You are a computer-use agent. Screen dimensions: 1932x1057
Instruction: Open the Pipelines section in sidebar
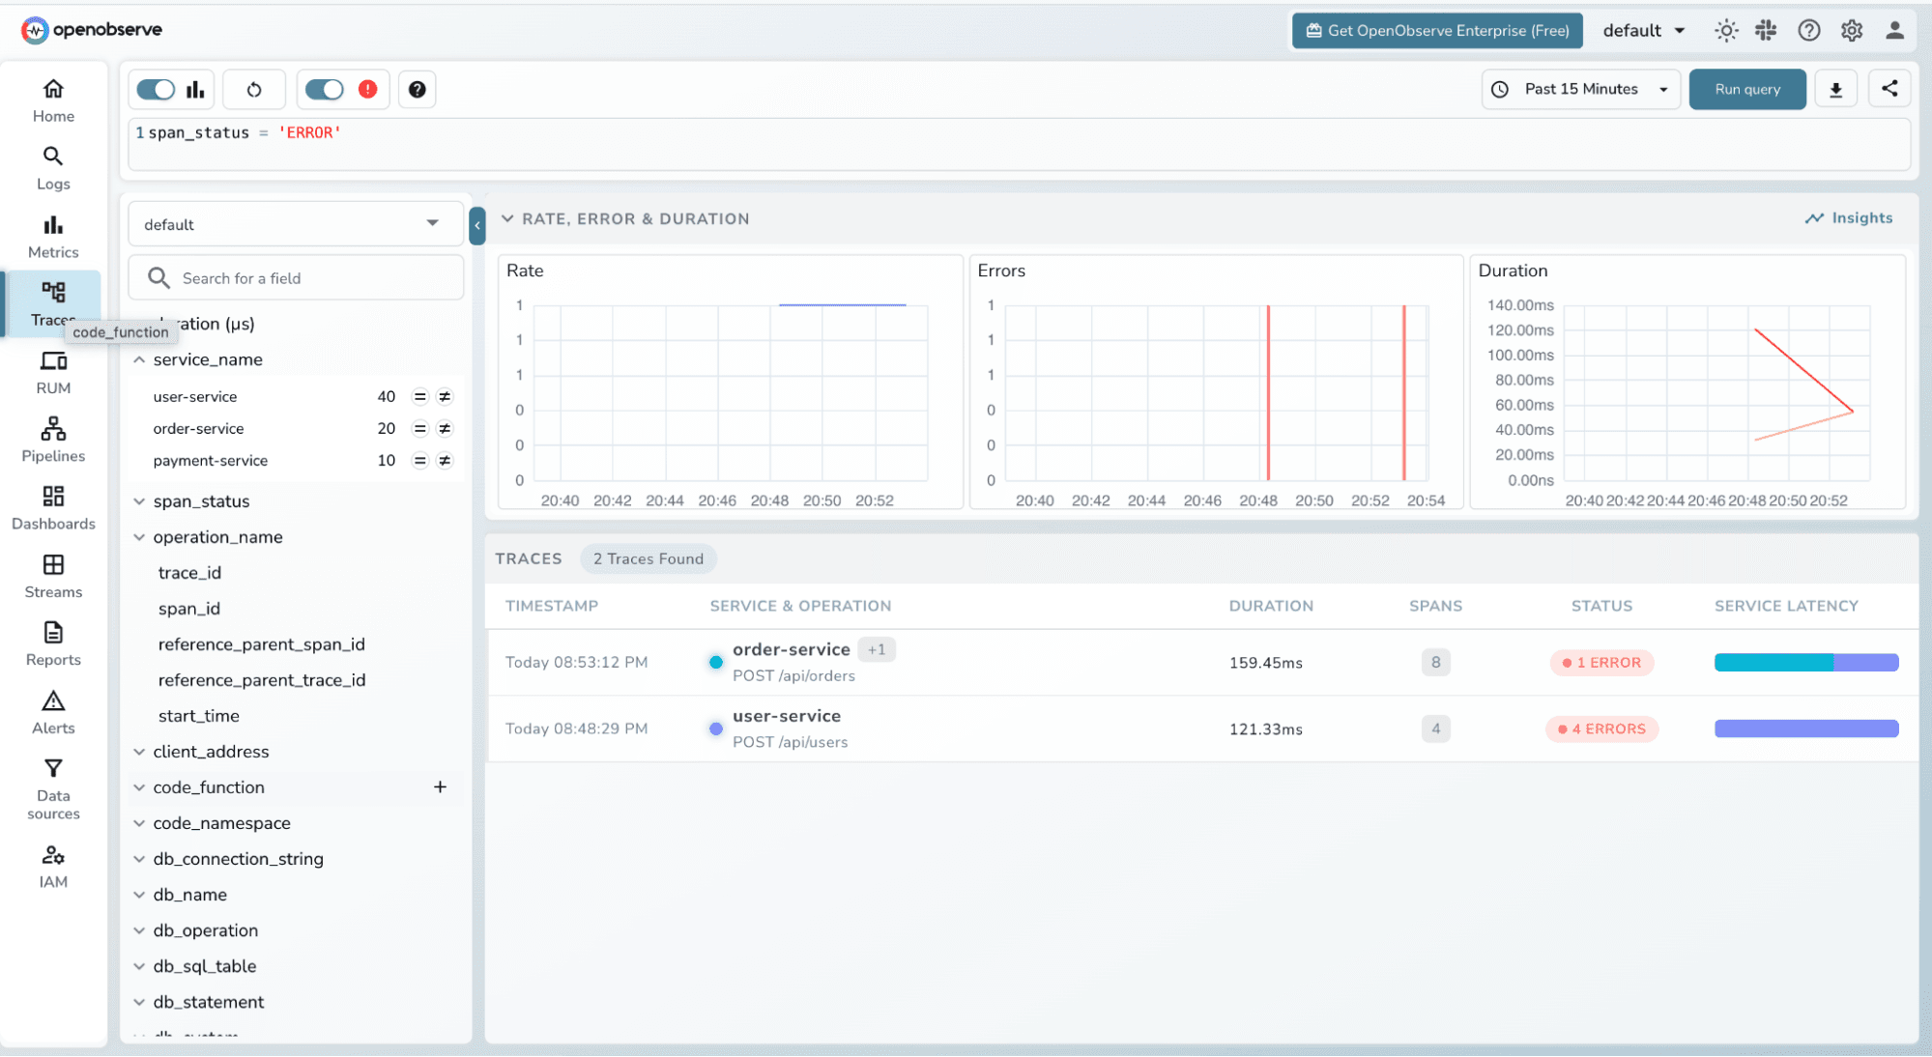(53, 440)
